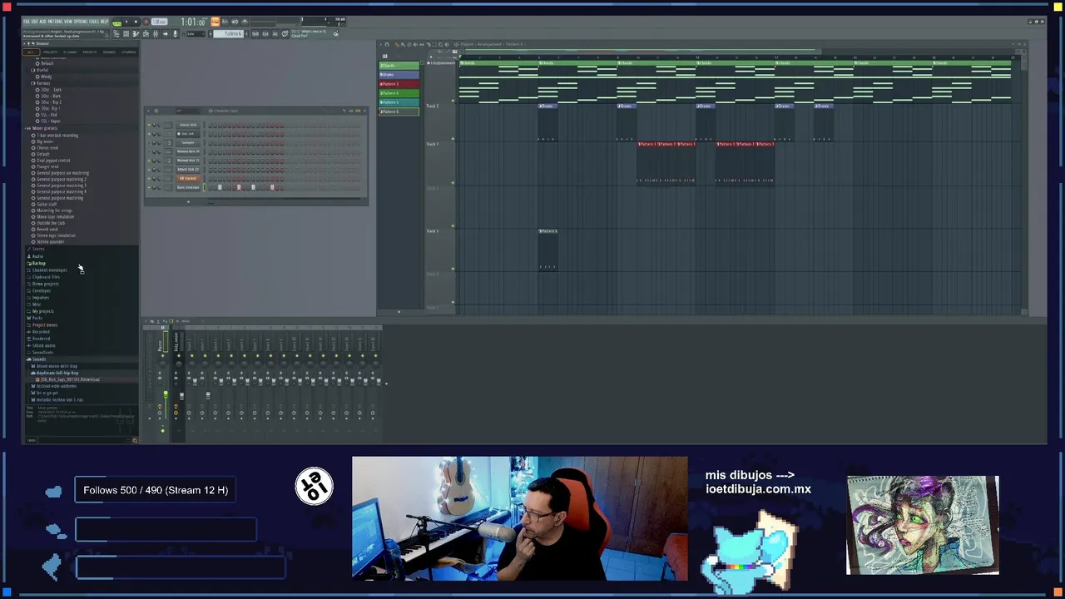Open the snap 'Line' dropdown
Screen dimensions: 1065x599
196,33
